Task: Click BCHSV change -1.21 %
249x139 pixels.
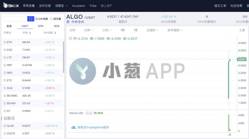Action: pyautogui.click(x=49, y=103)
